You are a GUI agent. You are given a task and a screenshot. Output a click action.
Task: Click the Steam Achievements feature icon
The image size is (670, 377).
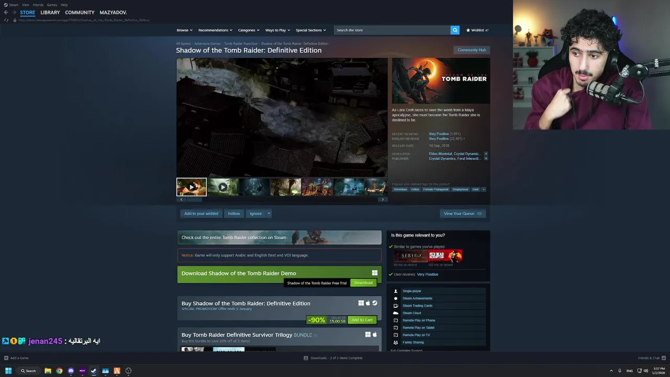(396, 298)
